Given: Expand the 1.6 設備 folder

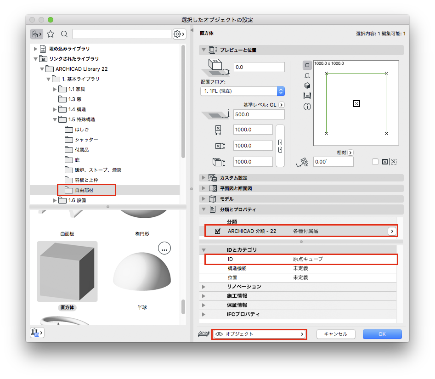Looking at the screenshot, I should tap(55, 200).
